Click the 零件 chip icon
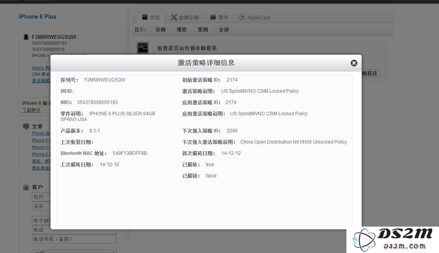The image size is (439, 253). (213, 17)
